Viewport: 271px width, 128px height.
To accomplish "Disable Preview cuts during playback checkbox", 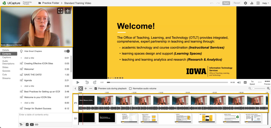I will click(96, 88).
